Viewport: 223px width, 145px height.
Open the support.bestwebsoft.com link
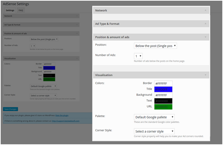(x=66, y=121)
